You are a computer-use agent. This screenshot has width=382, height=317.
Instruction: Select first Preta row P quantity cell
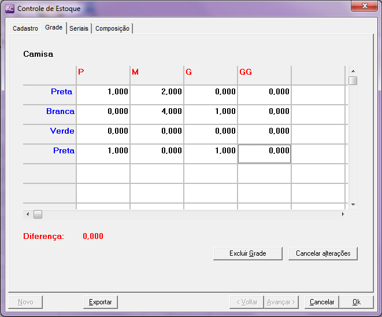tap(103, 92)
